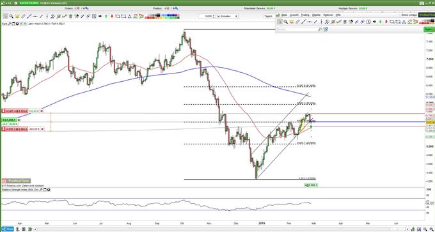Select triangle tool in floating toolbar
Screen dimensions: 435x232
(x=404, y=22)
